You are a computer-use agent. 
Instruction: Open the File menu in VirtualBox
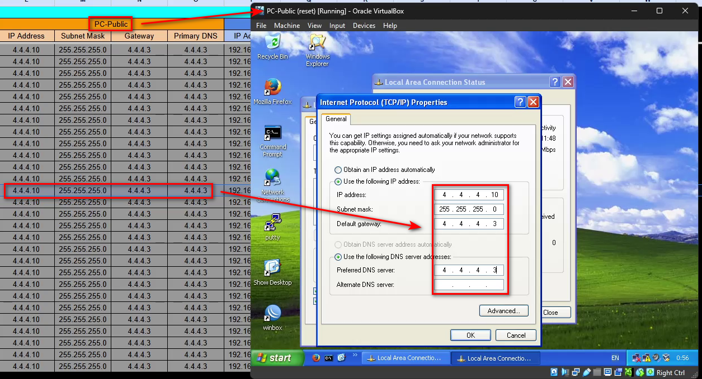point(261,26)
